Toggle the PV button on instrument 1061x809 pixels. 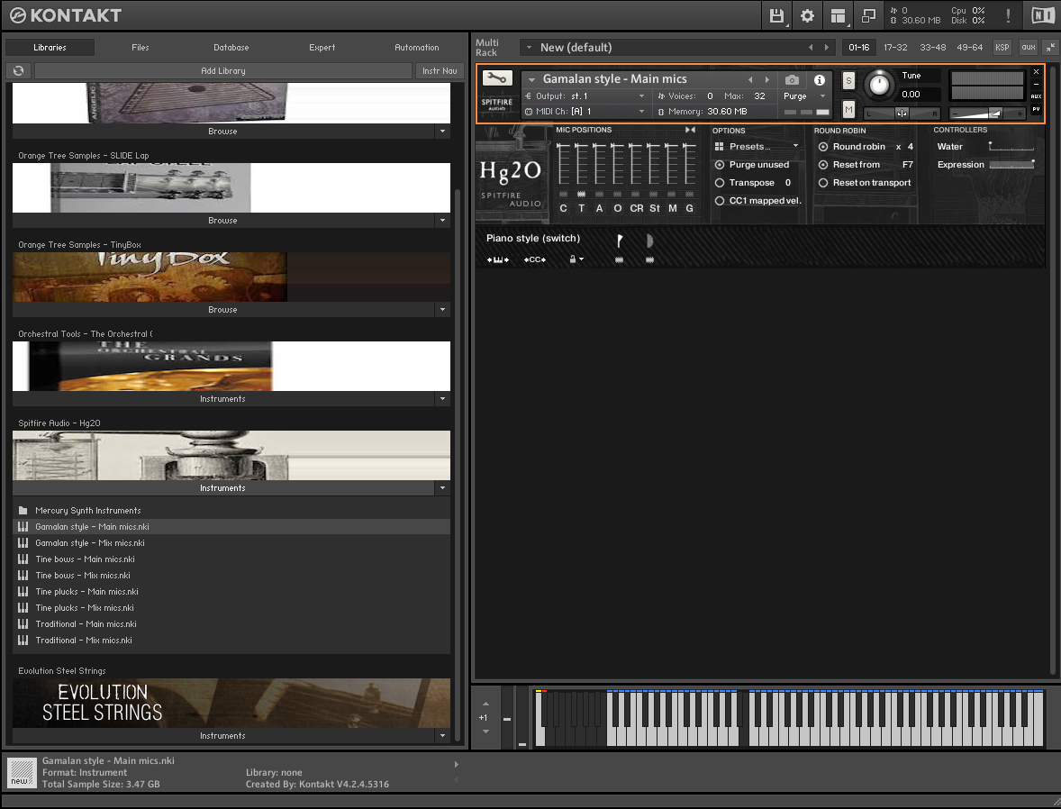click(1036, 109)
